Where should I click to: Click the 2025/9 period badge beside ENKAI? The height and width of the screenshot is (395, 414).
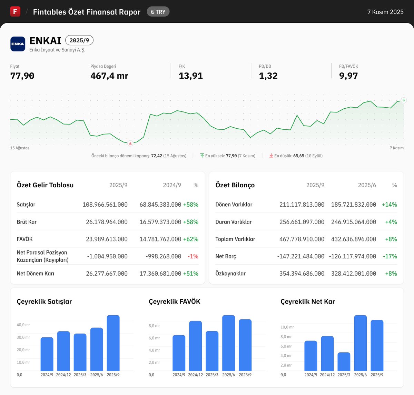tap(79, 40)
